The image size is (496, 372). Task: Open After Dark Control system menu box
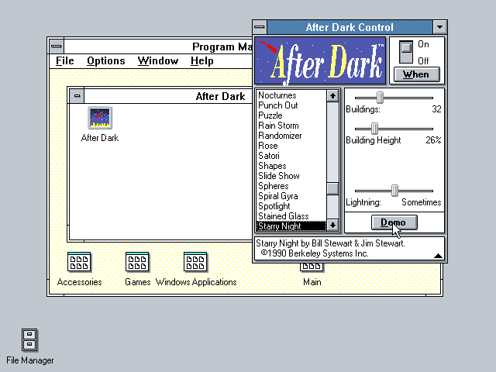tap(260, 27)
